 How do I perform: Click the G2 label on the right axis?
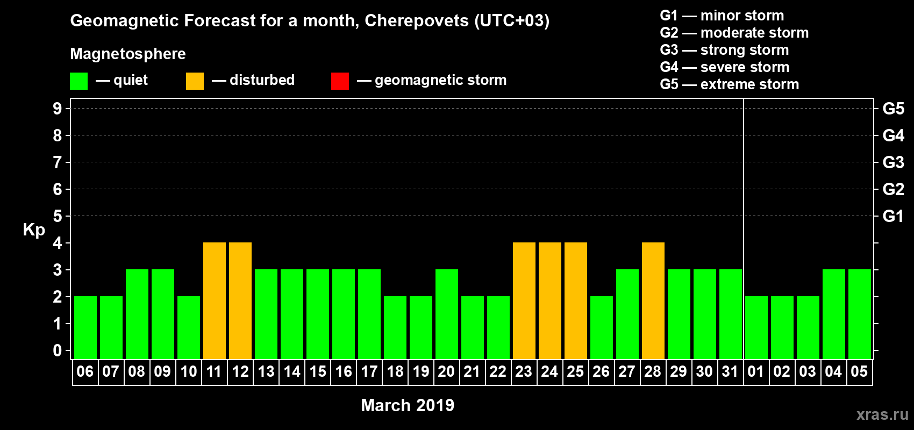pos(894,189)
